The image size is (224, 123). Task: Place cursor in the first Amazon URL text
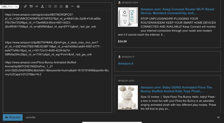[x=53, y=20]
